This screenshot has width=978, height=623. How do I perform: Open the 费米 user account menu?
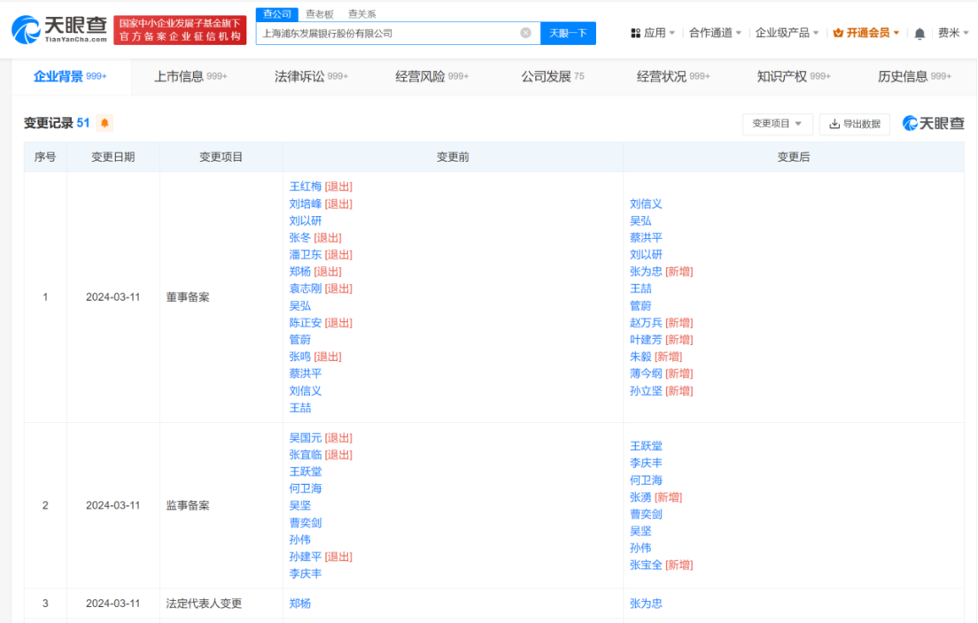point(954,33)
